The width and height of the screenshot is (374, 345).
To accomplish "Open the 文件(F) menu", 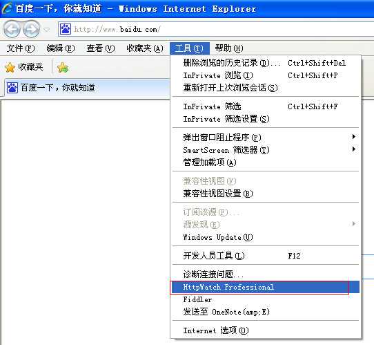I will [21, 48].
